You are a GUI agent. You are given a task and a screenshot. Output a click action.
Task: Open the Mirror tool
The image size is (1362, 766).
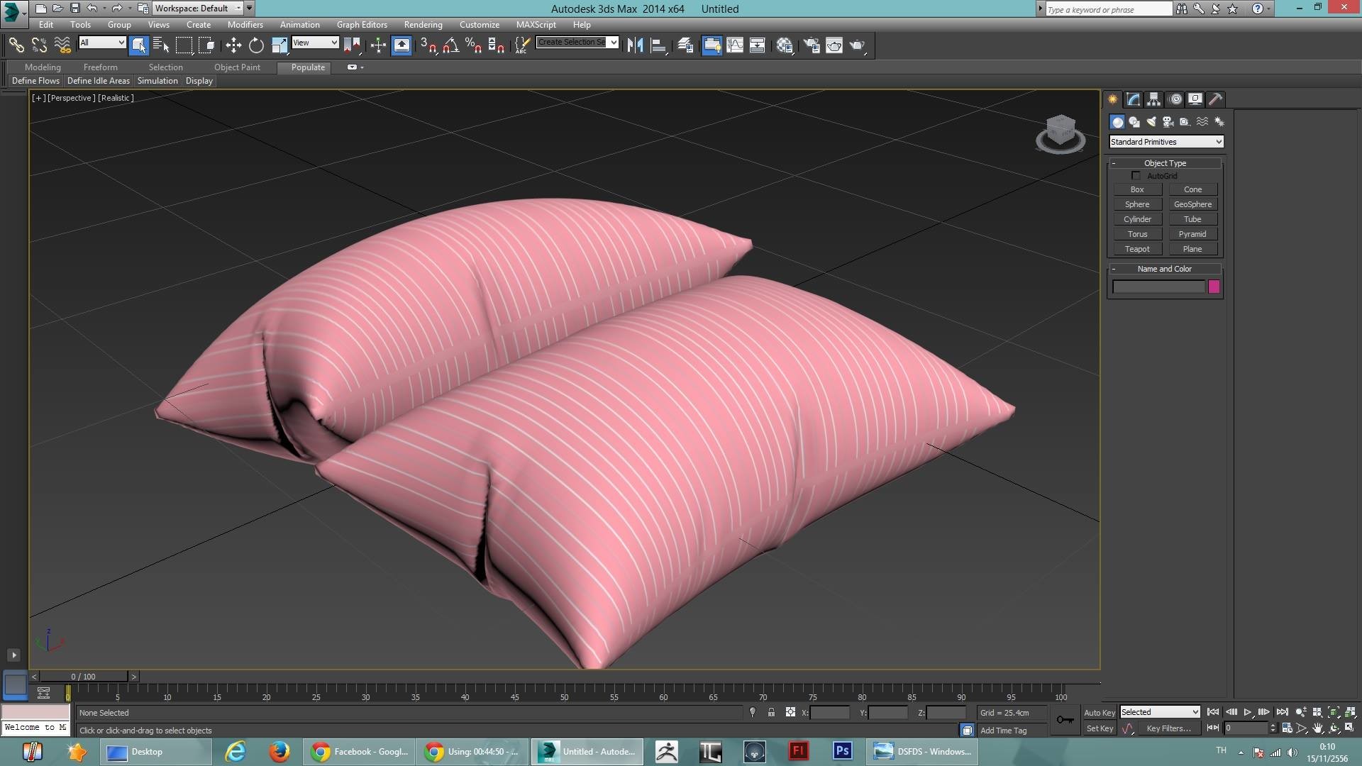tap(635, 45)
